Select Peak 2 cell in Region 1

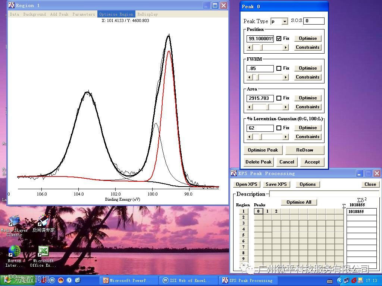coord(276,211)
